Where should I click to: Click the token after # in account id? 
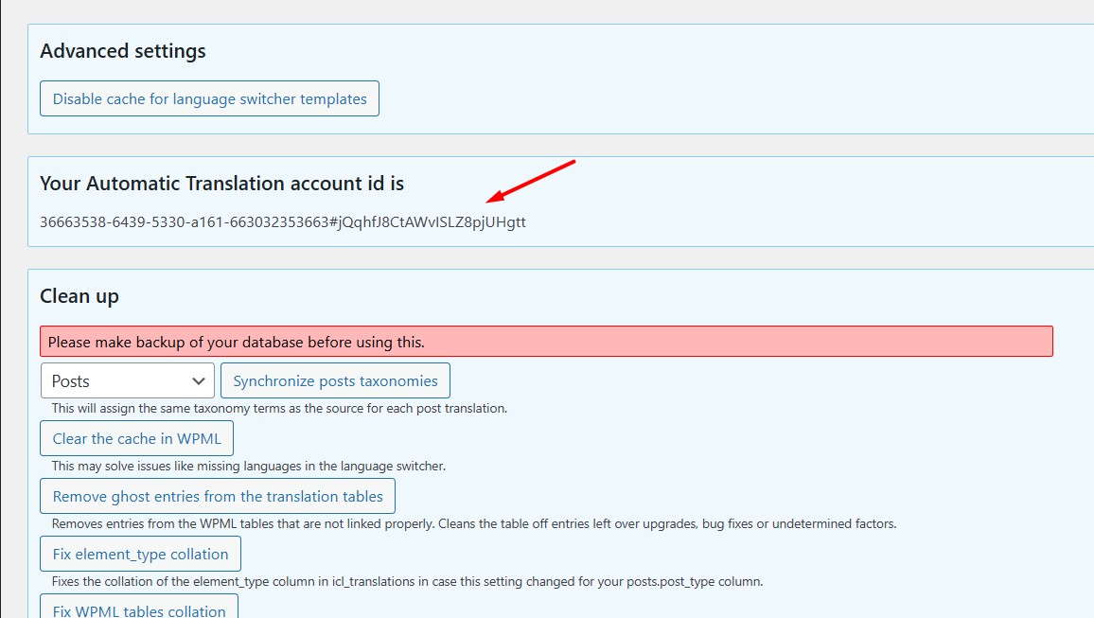(429, 222)
